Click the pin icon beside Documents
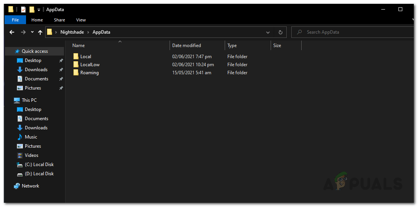The width and height of the screenshot is (418, 207). [x=61, y=79]
